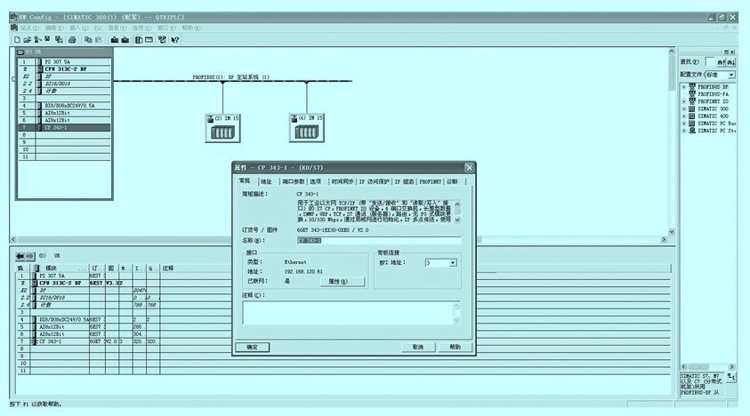Click the Configure Network toolbar icon
The image size is (750, 416).
tap(162, 40)
